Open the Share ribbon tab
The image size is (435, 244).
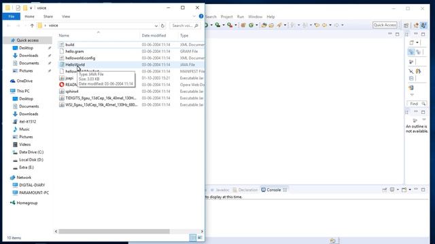click(x=48, y=16)
